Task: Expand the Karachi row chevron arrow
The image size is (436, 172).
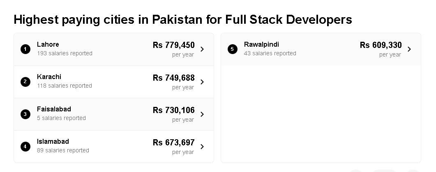Action: [202, 82]
